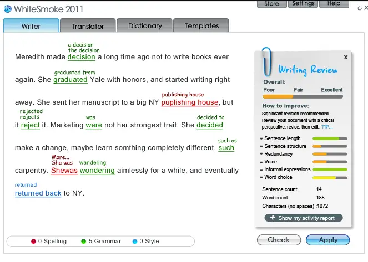The width and height of the screenshot is (368, 262).
Task: Click the red Spelling indicator dot
Action: (x=33, y=241)
